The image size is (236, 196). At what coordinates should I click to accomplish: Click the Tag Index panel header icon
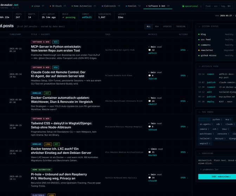tap(199, 112)
